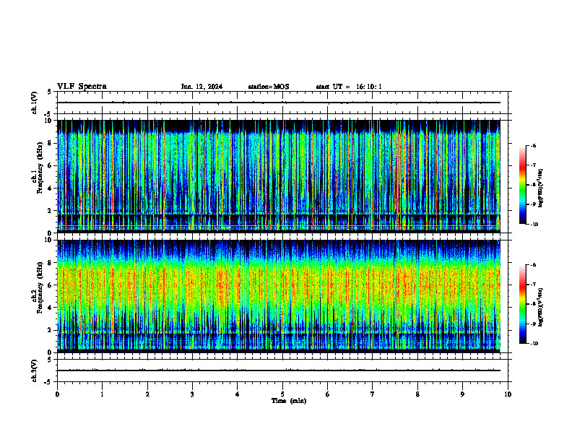
Task: Click the time axis tick label "3"
Action: (192, 394)
